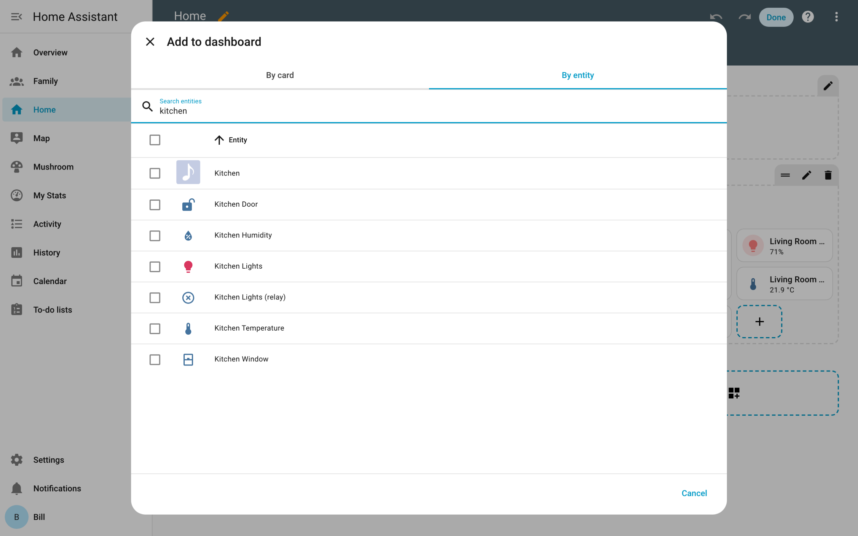
Task: Click the My Stats gauge icon
Action: (x=17, y=195)
